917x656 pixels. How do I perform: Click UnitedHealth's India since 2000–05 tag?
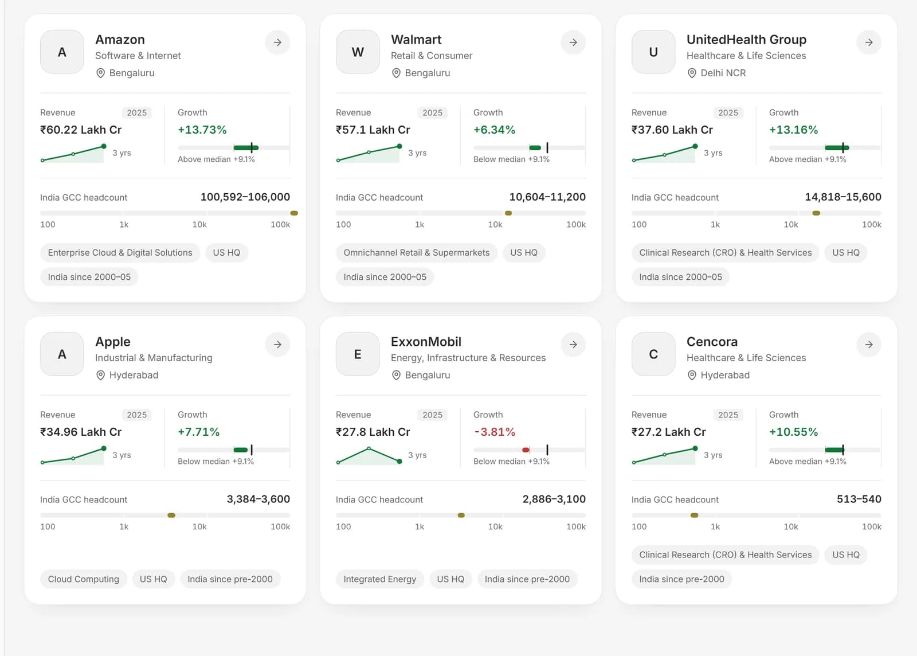681,277
